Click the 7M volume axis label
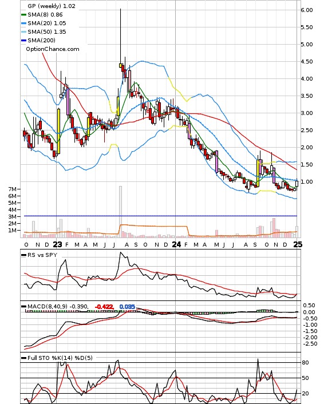The width and height of the screenshot is (324, 404). [x=13, y=189]
